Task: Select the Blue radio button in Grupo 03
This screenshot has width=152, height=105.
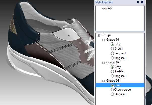Action: pos(112,85)
